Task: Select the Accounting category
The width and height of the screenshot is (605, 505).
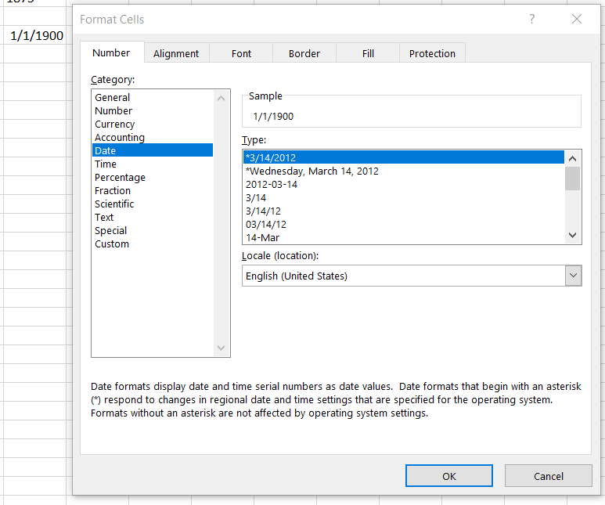Action: click(153, 138)
